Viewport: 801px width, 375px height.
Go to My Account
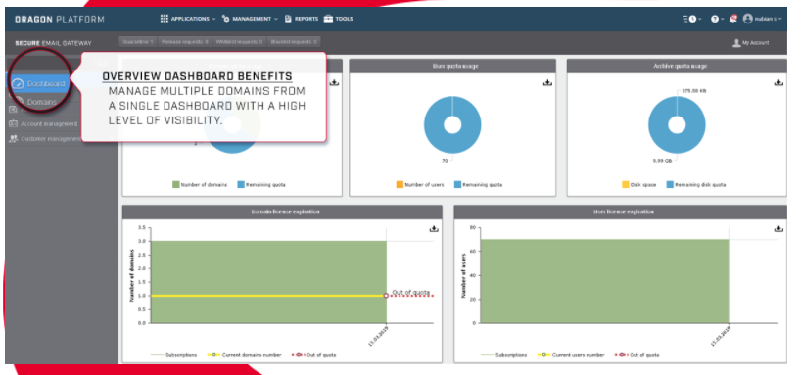point(750,43)
